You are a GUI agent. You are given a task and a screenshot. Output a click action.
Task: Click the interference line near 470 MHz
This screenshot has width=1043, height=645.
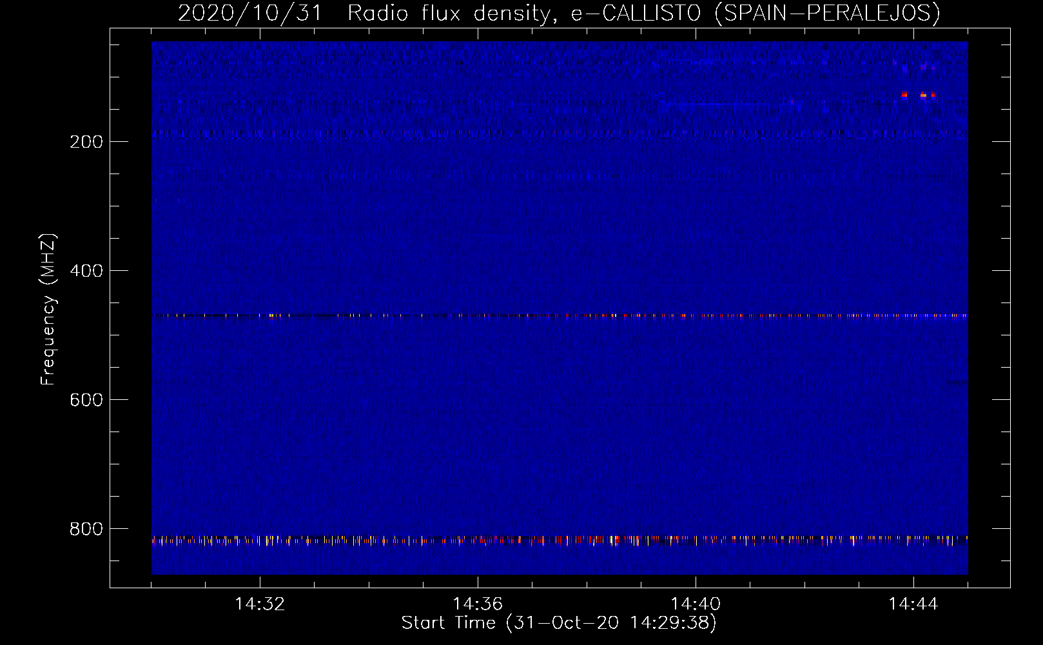coord(560,316)
